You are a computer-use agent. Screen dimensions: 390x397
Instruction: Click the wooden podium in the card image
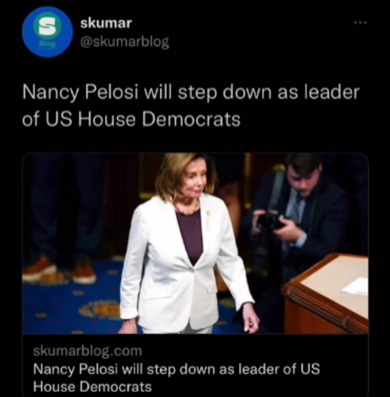326,295
